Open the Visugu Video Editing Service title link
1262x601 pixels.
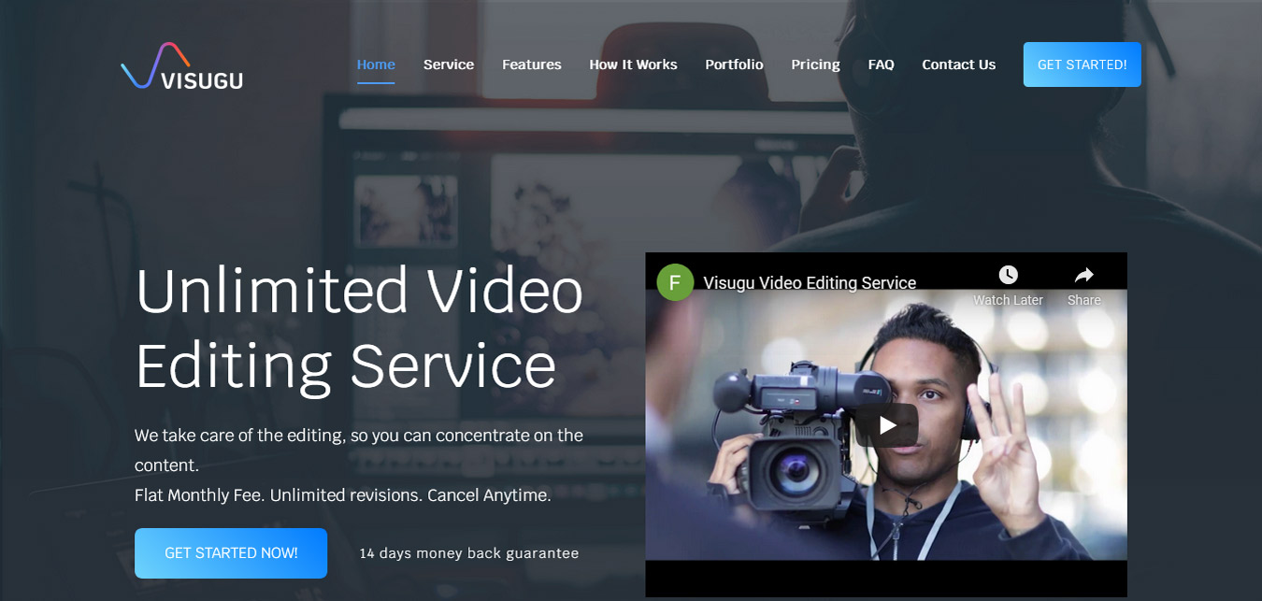(810, 282)
